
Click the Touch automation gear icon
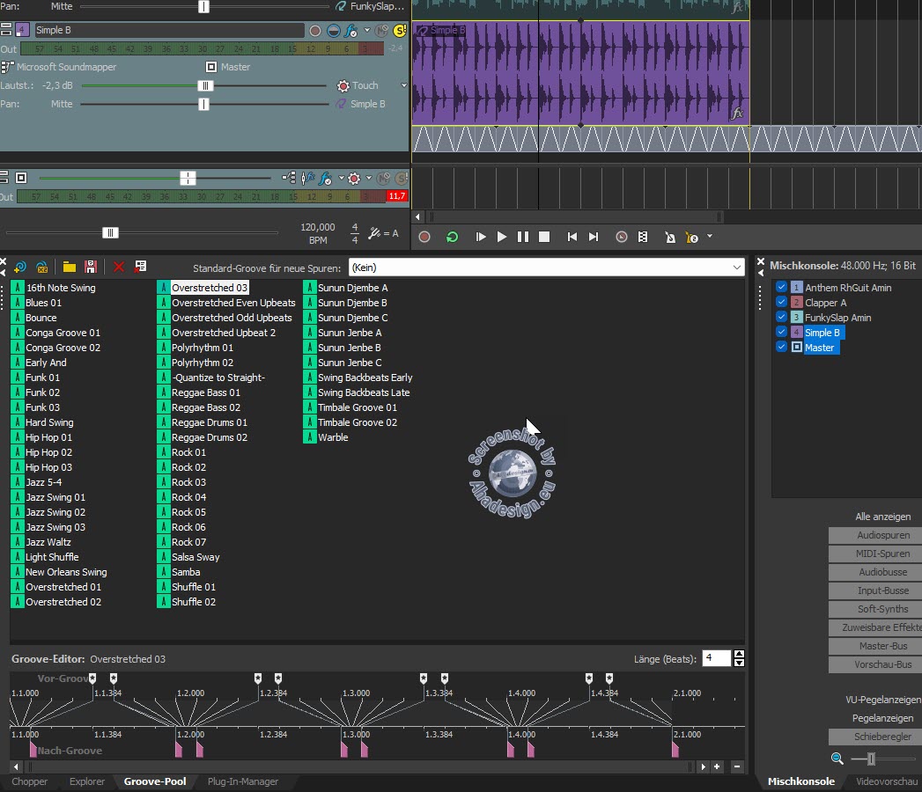[x=343, y=85]
